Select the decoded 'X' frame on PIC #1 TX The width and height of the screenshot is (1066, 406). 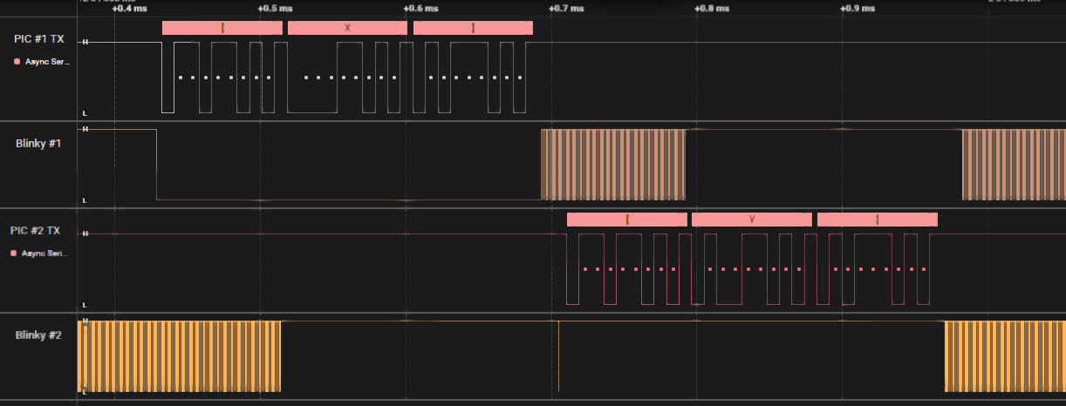point(347,28)
